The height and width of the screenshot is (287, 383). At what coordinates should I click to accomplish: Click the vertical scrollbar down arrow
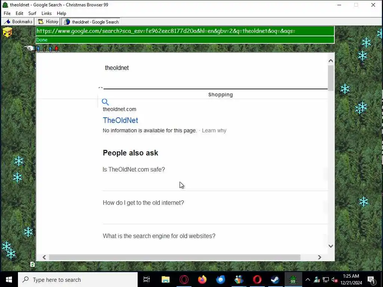point(331,246)
